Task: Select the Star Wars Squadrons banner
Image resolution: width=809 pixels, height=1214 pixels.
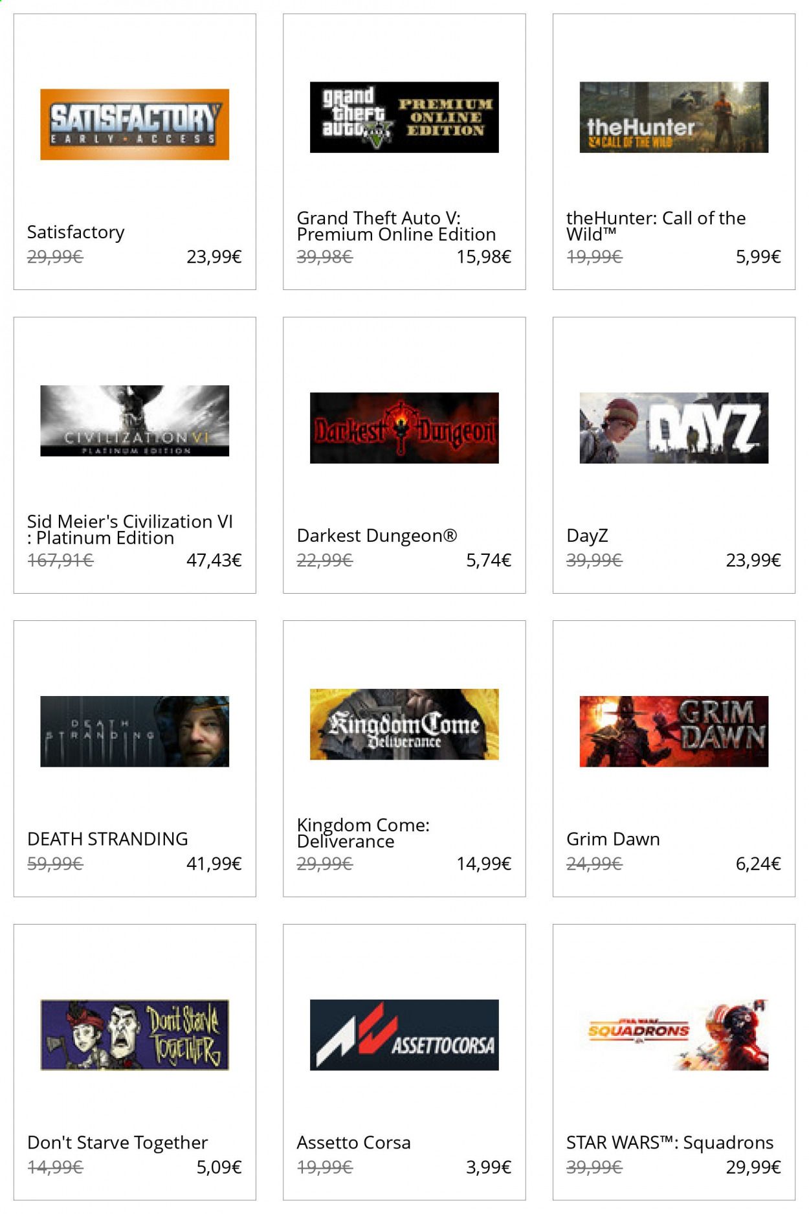Action: (x=674, y=1035)
